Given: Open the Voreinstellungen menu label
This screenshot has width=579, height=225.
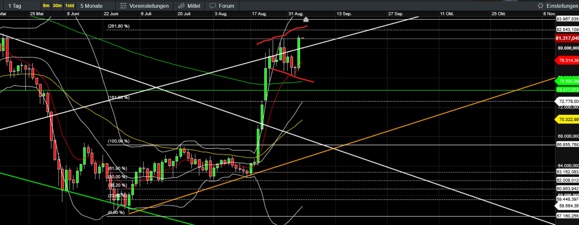Looking at the screenshot, I should tap(149, 6).
